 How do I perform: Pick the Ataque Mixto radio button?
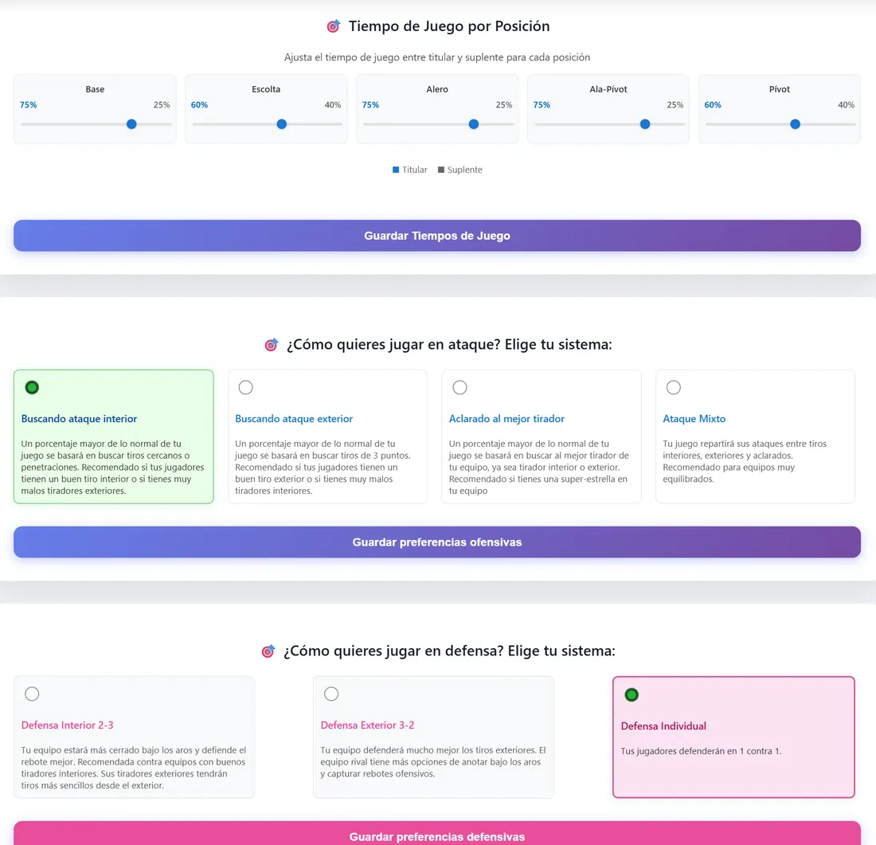pyautogui.click(x=674, y=387)
